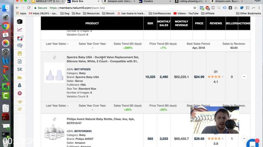Open the Bus bookmarks folder
Screen dimensions: 263x147
(76, 13)
